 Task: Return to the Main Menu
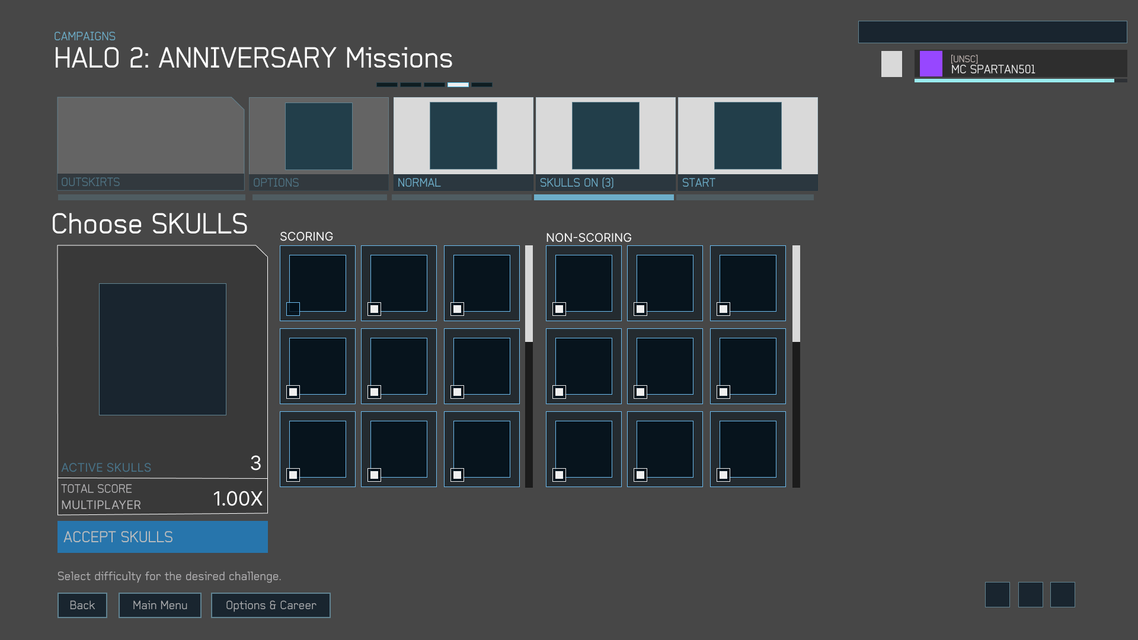160,605
